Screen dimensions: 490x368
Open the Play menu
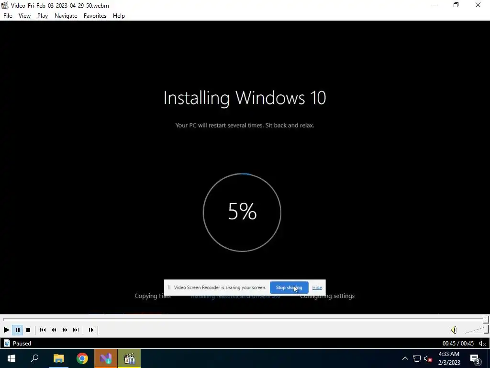click(43, 16)
